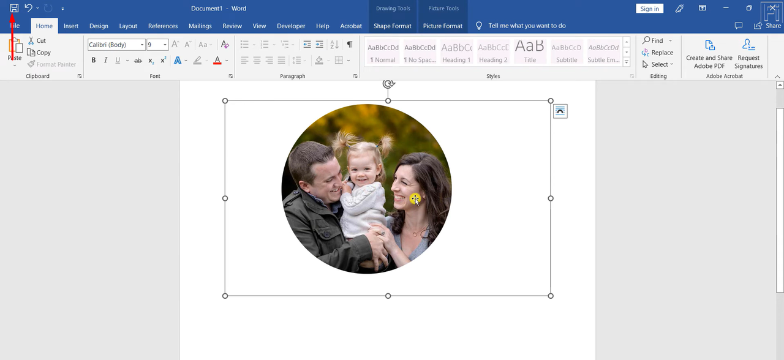
Task: Open Ribbon Display Options
Action: pyautogui.click(x=703, y=8)
